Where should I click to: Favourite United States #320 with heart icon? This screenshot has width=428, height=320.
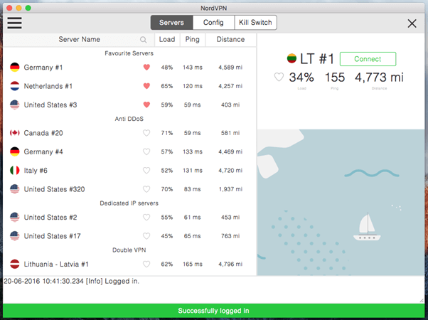pyautogui.click(x=146, y=189)
